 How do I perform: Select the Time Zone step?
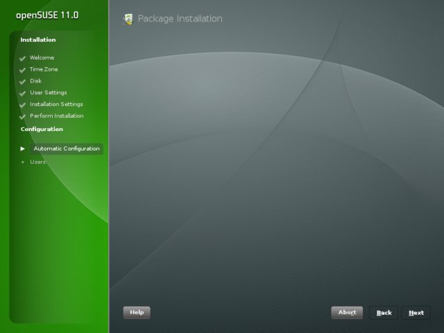click(x=44, y=69)
